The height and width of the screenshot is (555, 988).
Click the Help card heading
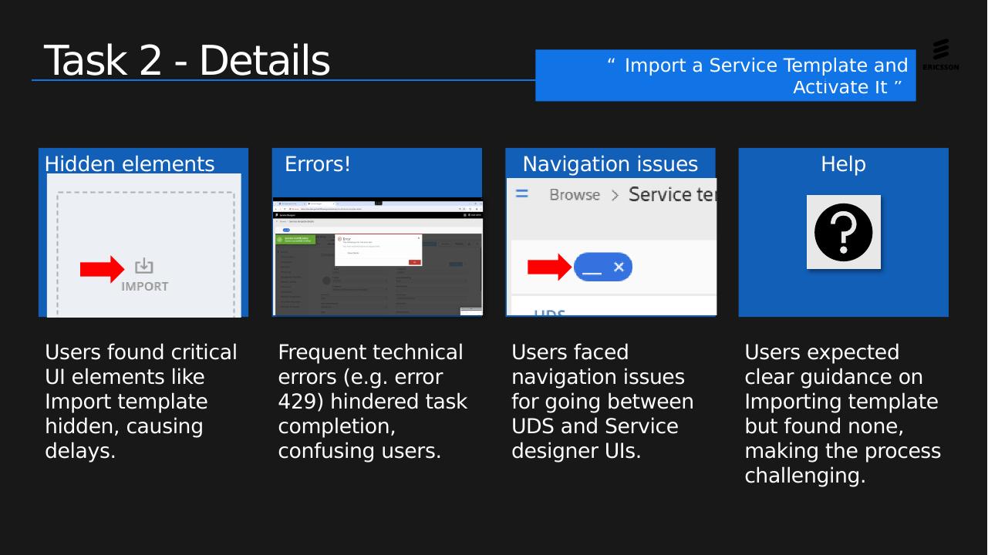pos(843,164)
